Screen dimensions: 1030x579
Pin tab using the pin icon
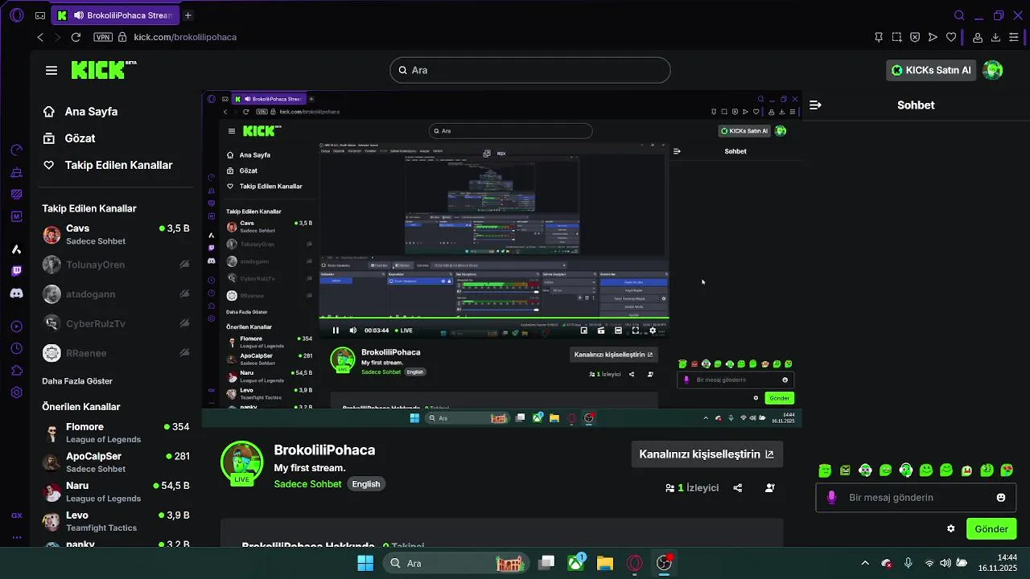point(878,37)
